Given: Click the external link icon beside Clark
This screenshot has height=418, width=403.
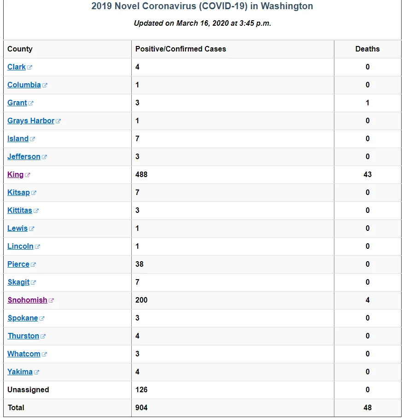Looking at the screenshot, I should pos(29,67).
